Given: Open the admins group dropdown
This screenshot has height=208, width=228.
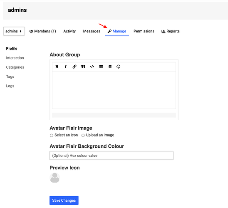Looking at the screenshot, I should coord(14,31).
